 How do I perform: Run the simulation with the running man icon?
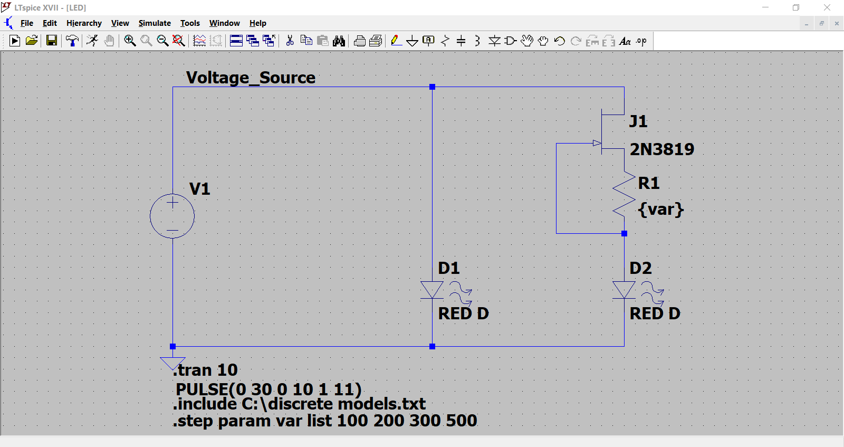tap(92, 41)
